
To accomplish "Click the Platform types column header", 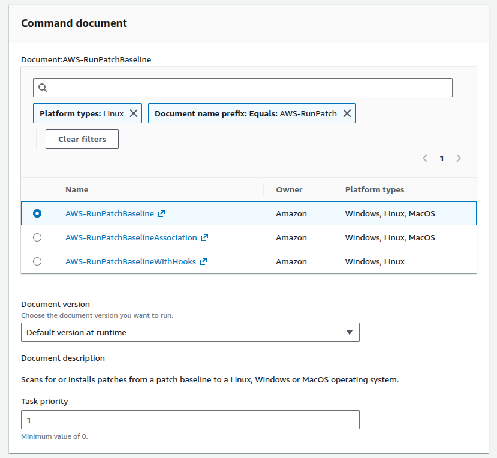I will point(375,189).
